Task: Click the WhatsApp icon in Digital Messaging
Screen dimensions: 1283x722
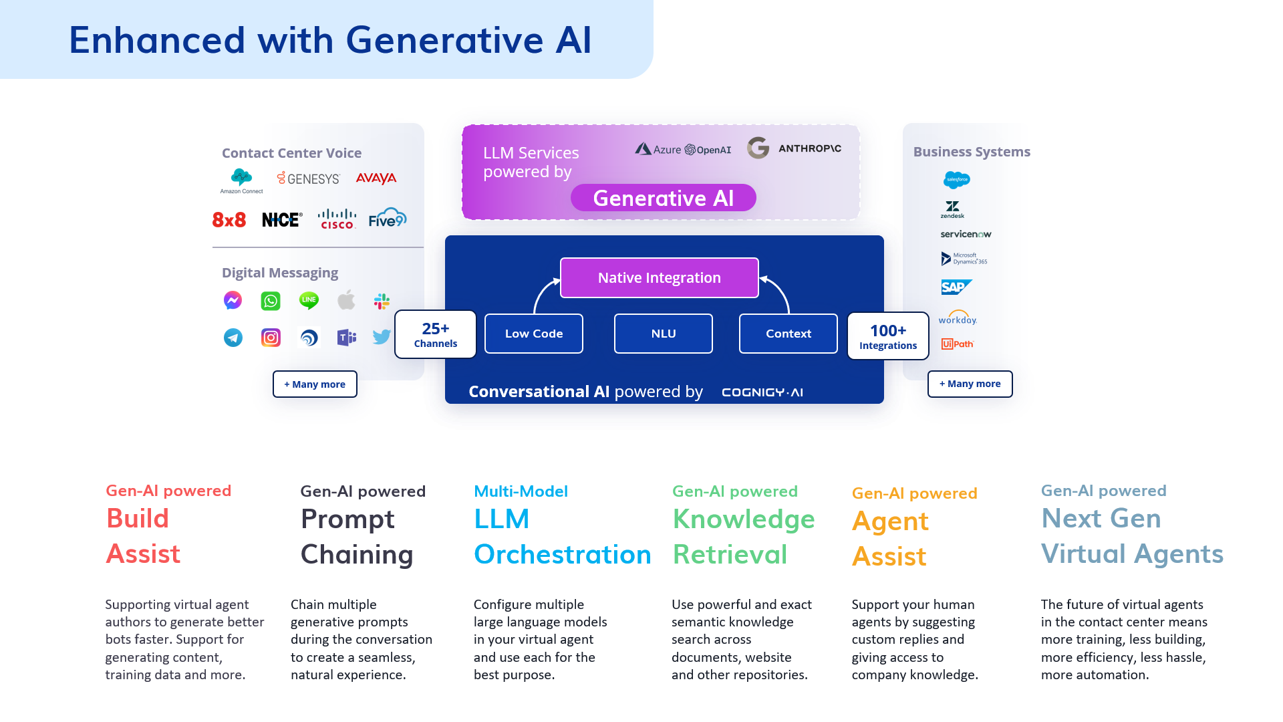Action: tap(270, 299)
